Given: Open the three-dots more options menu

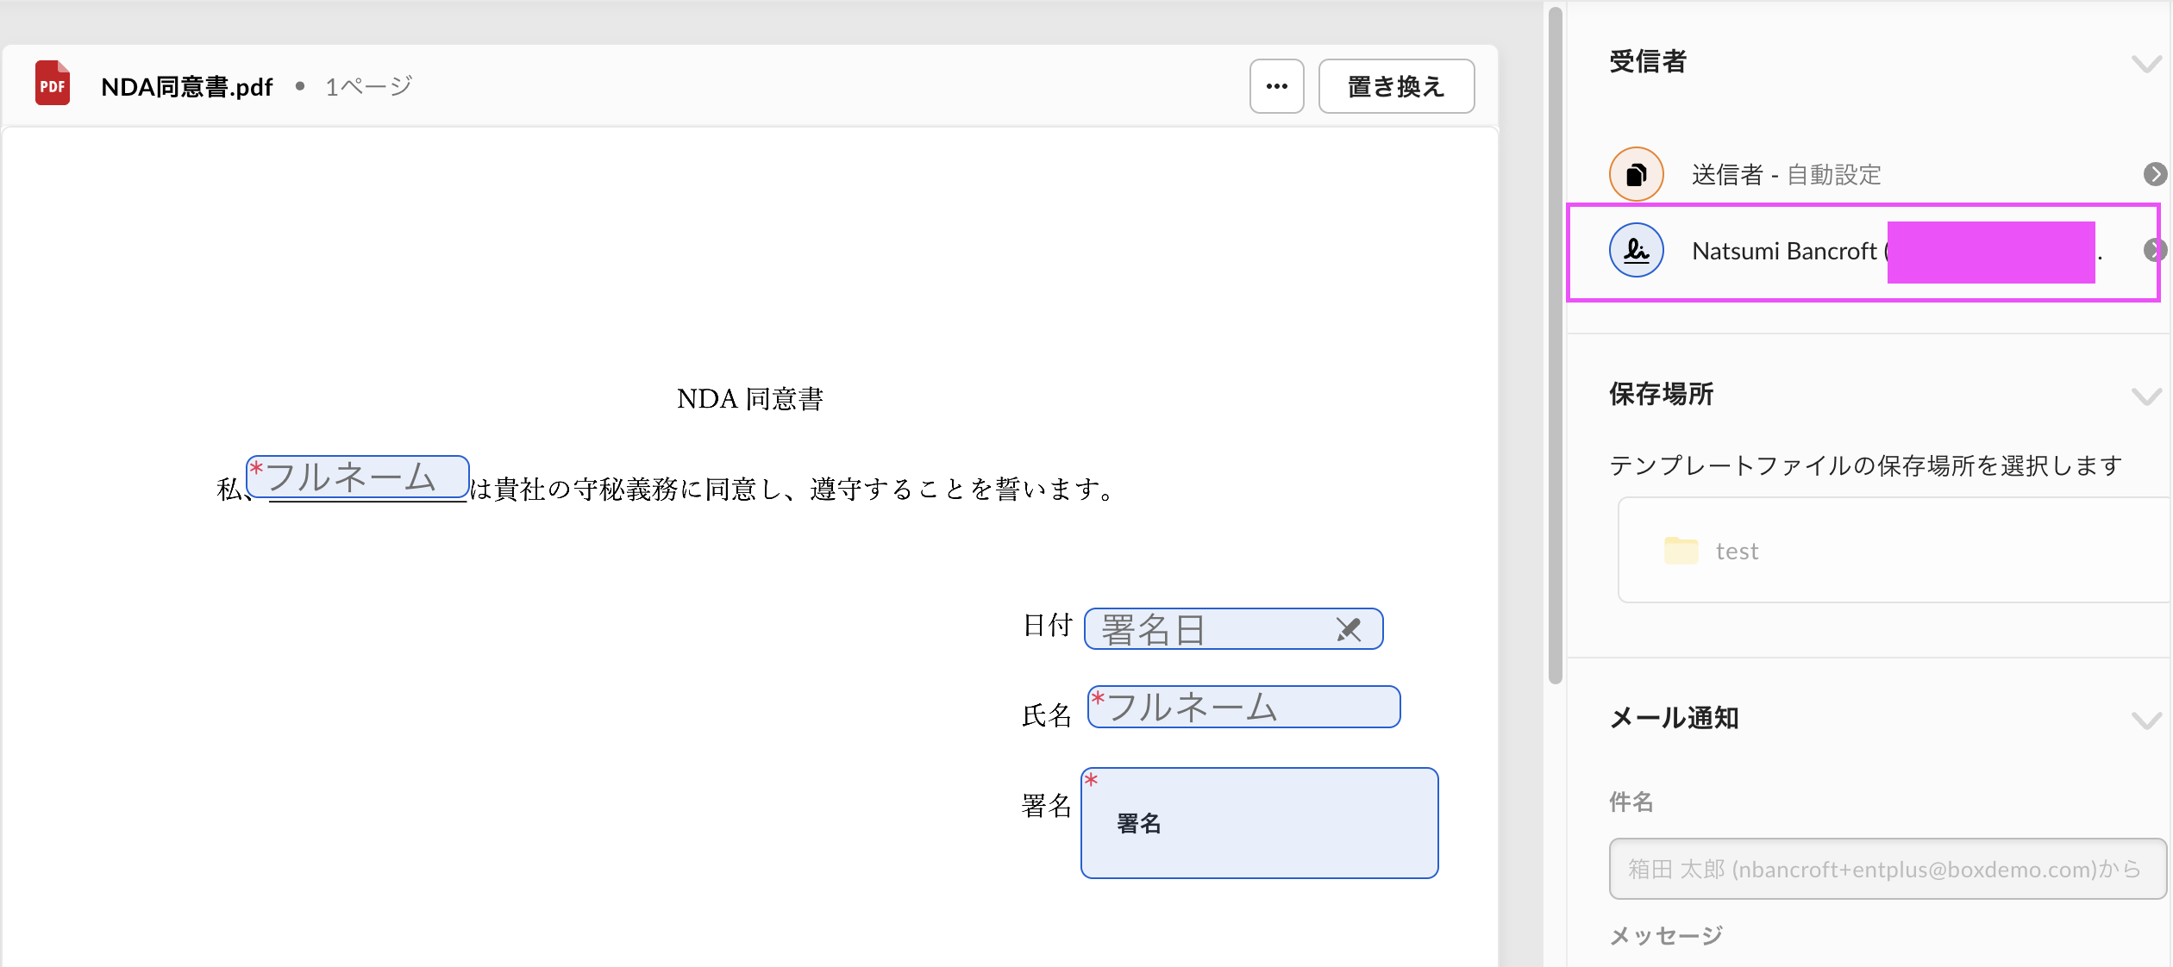Looking at the screenshot, I should [1276, 86].
